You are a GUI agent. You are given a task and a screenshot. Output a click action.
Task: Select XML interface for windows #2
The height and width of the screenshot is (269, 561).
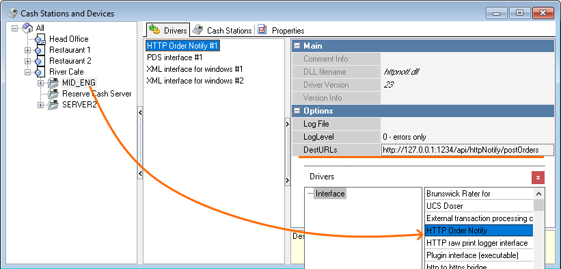pos(195,81)
